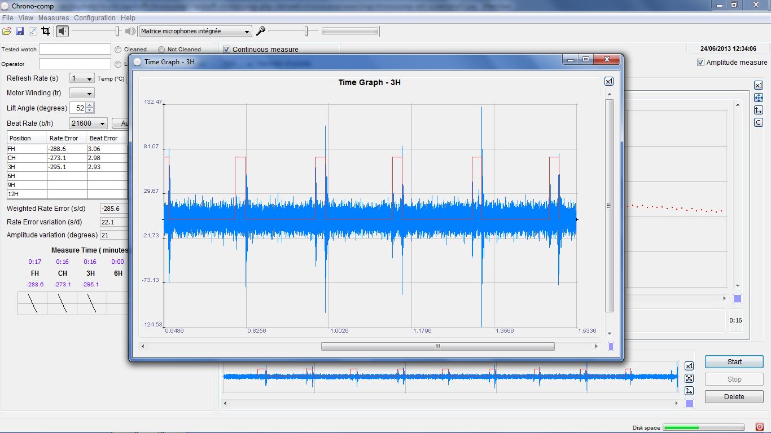The image size is (771, 433).
Task: Click the crop tool toolbar icon
Action: [46, 32]
